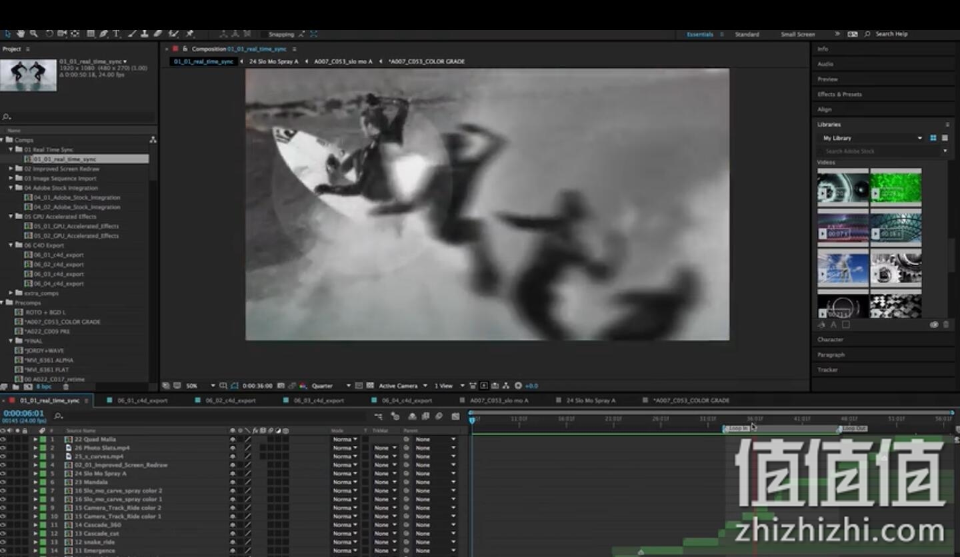This screenshot has height=557, width=960.
Task: Select the Type tool
Action: (x=116, y=34)
